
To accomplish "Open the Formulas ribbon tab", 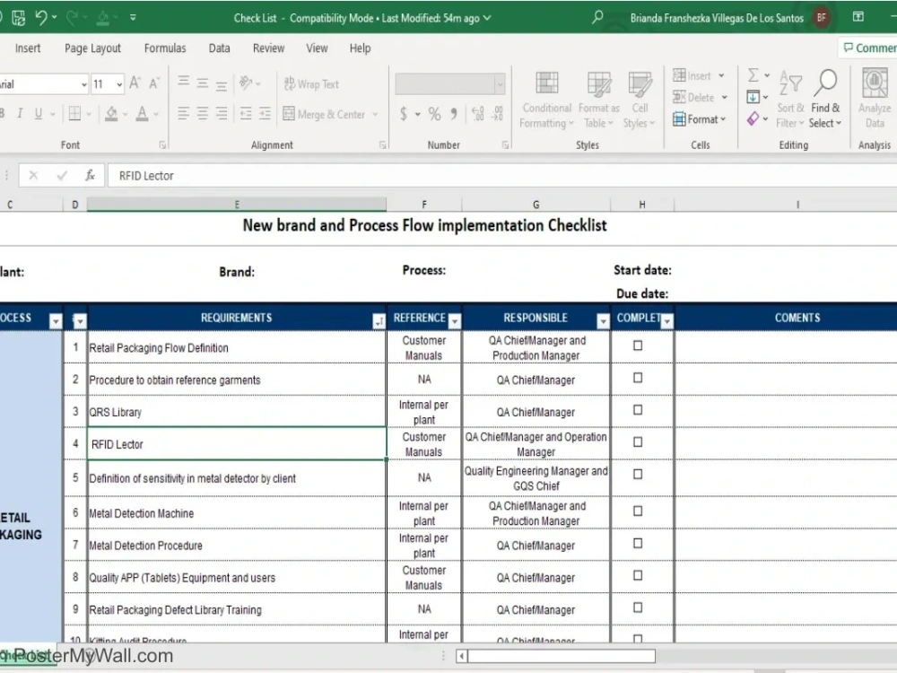I will click(165, 48).
